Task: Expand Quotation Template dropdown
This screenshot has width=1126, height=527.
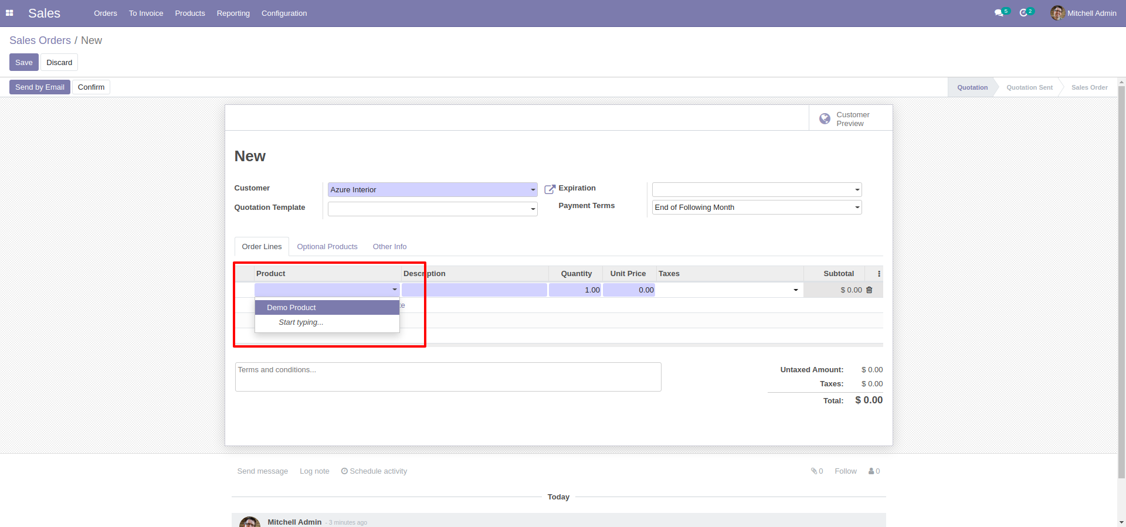Action: click(x=533, y=209)
